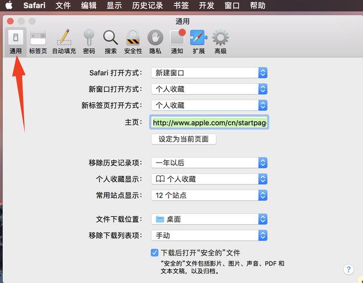The height and width of the screenshot is (283, 363).
Task: Click the 设定为当前页面 button
Action: point(184,139)
